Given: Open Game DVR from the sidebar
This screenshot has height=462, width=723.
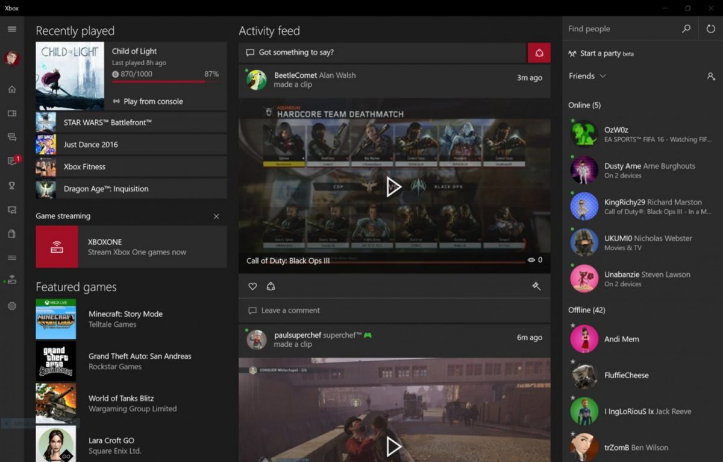Looking at the screenshot, I should [12, 210].
